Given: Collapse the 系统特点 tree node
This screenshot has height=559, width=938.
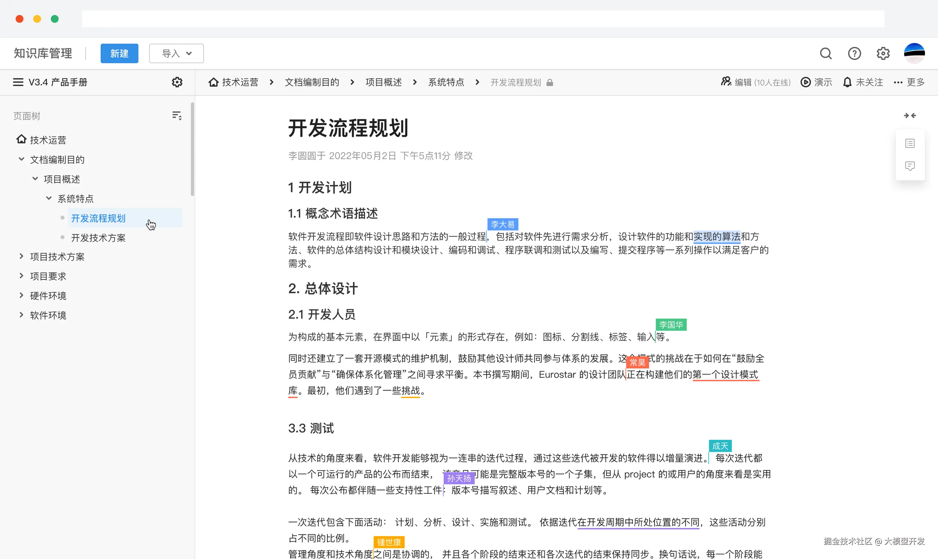Looking at the screenshot, I should coord(49,198).
